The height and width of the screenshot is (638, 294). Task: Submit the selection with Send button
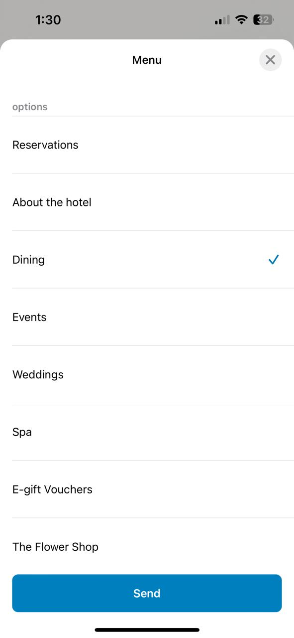pyautogui.click(x=147, y=593)
